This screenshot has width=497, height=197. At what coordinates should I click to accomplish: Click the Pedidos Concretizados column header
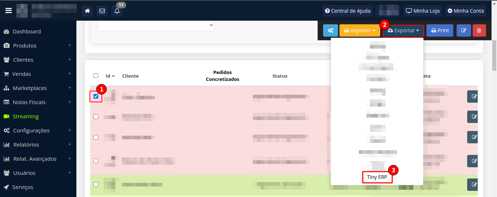[222, 76]
